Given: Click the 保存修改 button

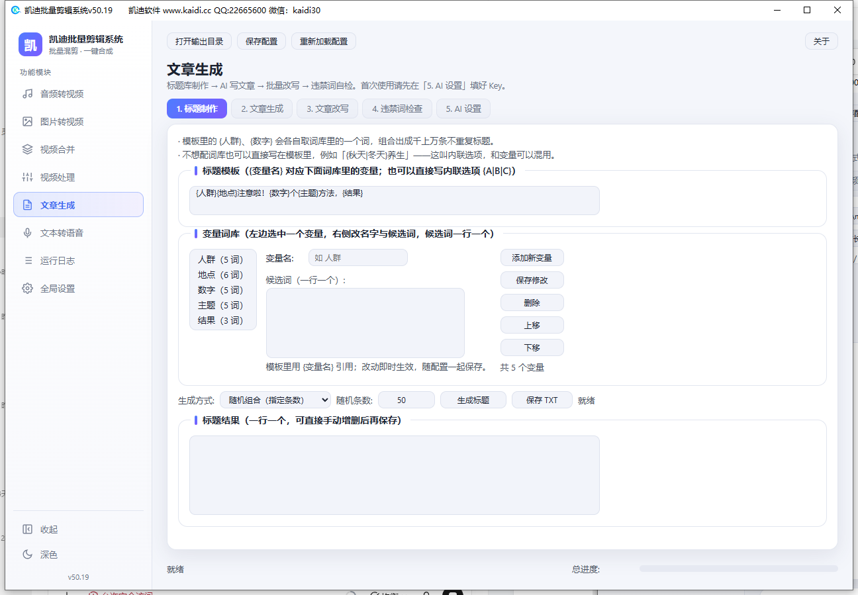Looking at the screenshot, I should pos(532,280).
